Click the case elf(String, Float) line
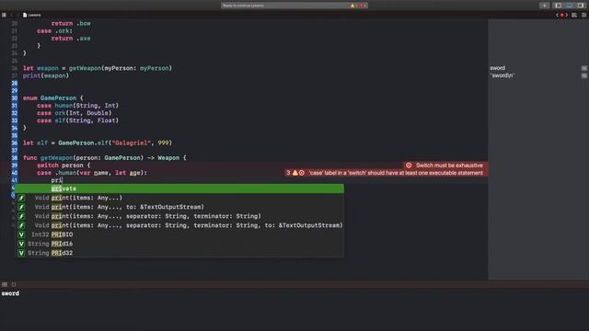 pos(77,120)
